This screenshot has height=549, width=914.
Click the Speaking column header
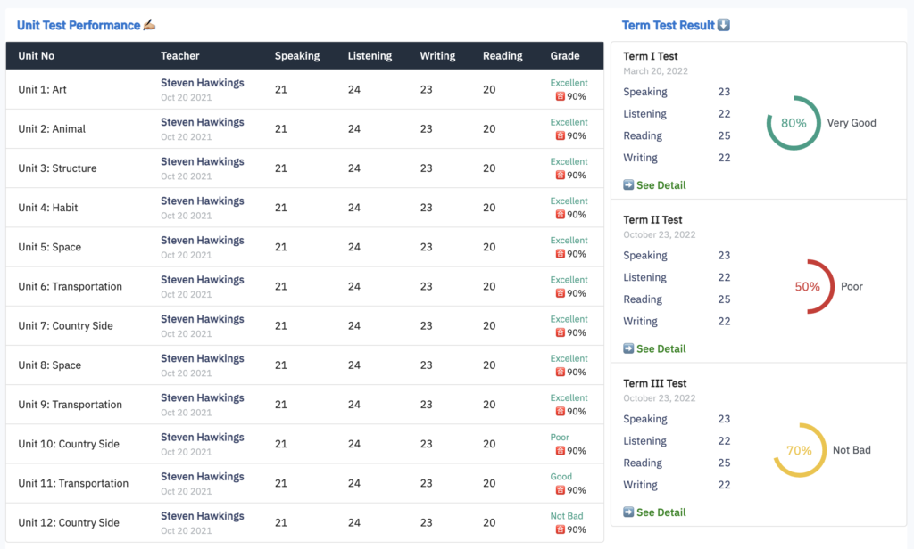[x=296, y=56]
